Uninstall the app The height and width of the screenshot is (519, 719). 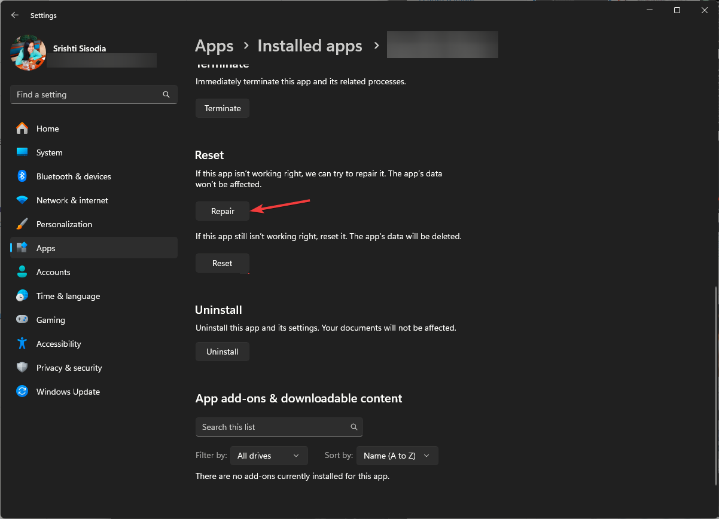(x=222, y=352)
